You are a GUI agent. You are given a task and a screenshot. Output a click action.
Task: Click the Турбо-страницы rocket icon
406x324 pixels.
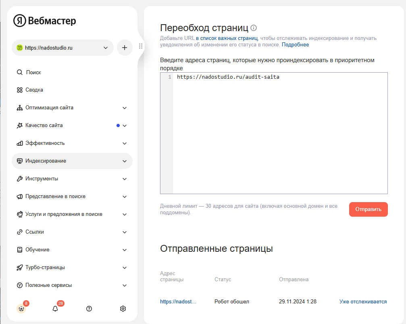tap(20, 268)
